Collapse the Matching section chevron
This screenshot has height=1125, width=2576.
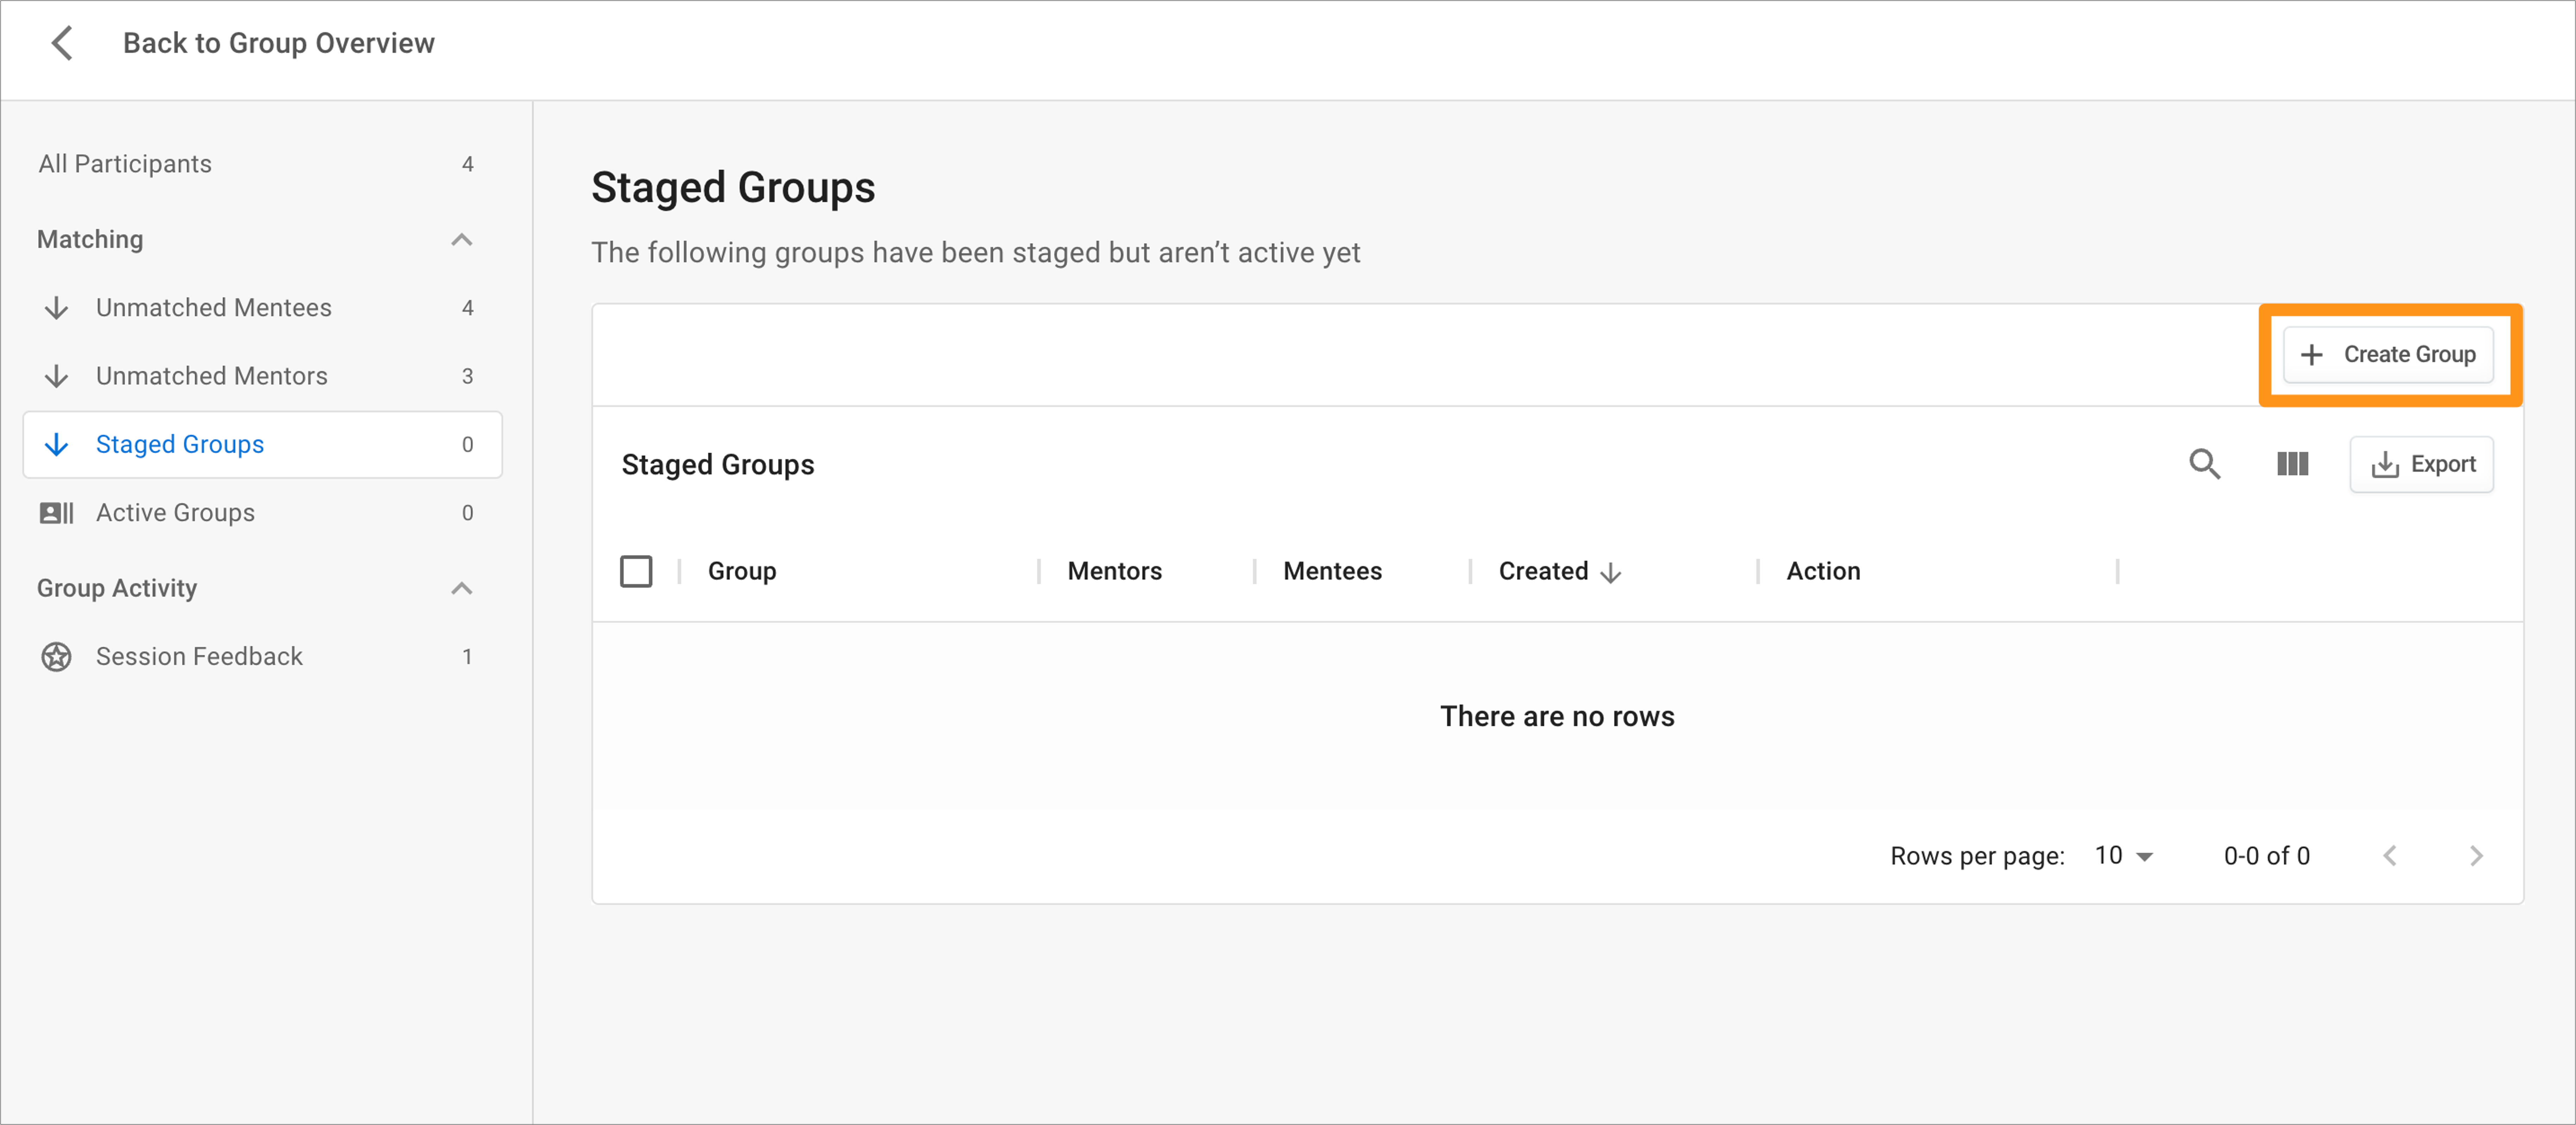461,240
